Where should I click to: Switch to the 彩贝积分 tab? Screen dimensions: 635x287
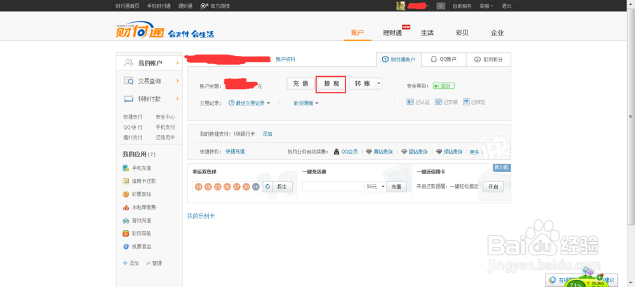point(488,59)
